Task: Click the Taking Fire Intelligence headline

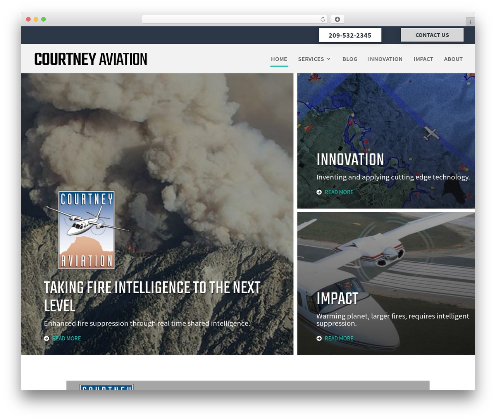Action: pos(152,296)
